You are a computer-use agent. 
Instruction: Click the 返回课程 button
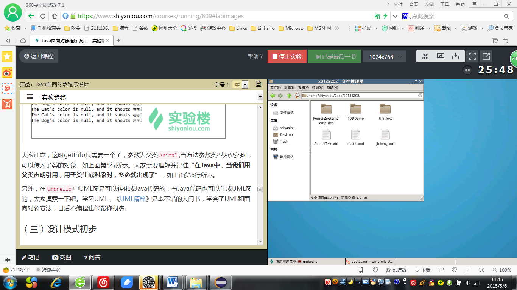[39, 56]
